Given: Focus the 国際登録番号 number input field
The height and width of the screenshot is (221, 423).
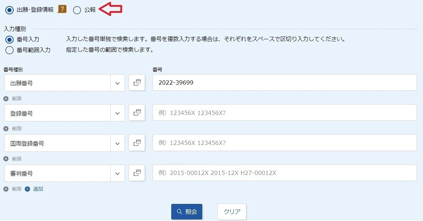Looking at the screenshot, I should (x=285, y=143).
